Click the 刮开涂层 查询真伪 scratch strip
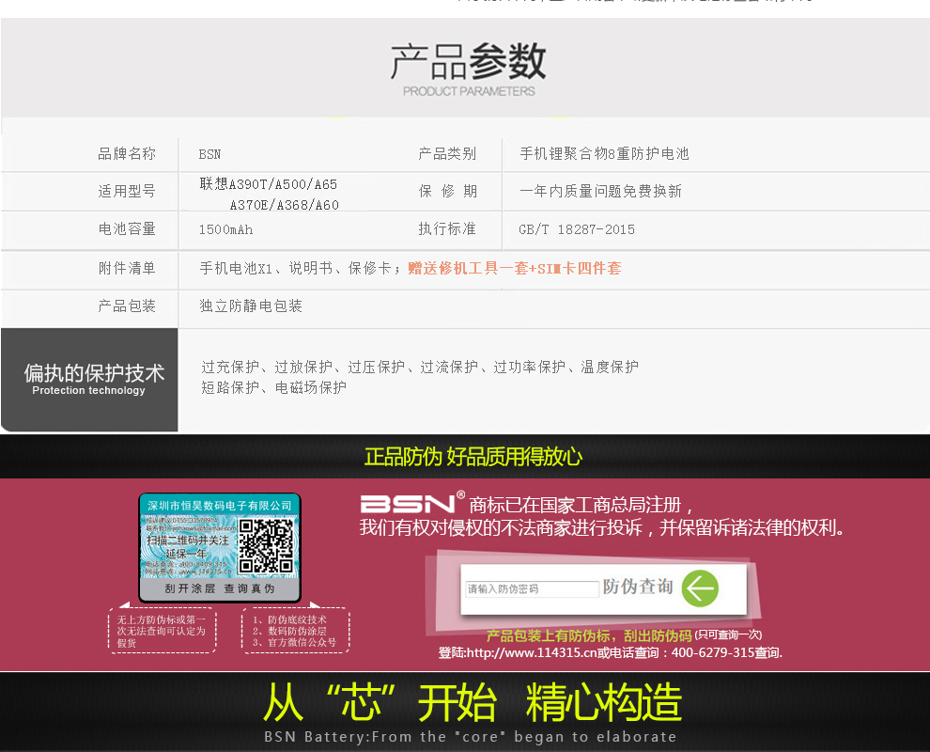930x752 pixels. tap(220, 588)
